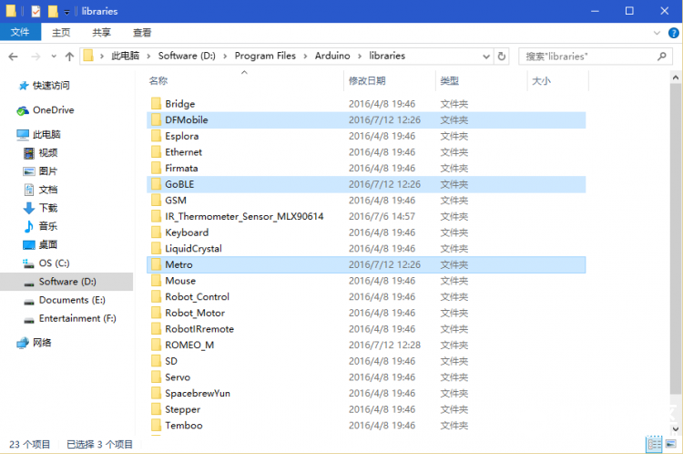Click Software (D:) in the breadcrumb

(187, 56)
